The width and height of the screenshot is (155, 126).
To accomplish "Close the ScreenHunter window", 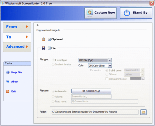I will (151, 3).
